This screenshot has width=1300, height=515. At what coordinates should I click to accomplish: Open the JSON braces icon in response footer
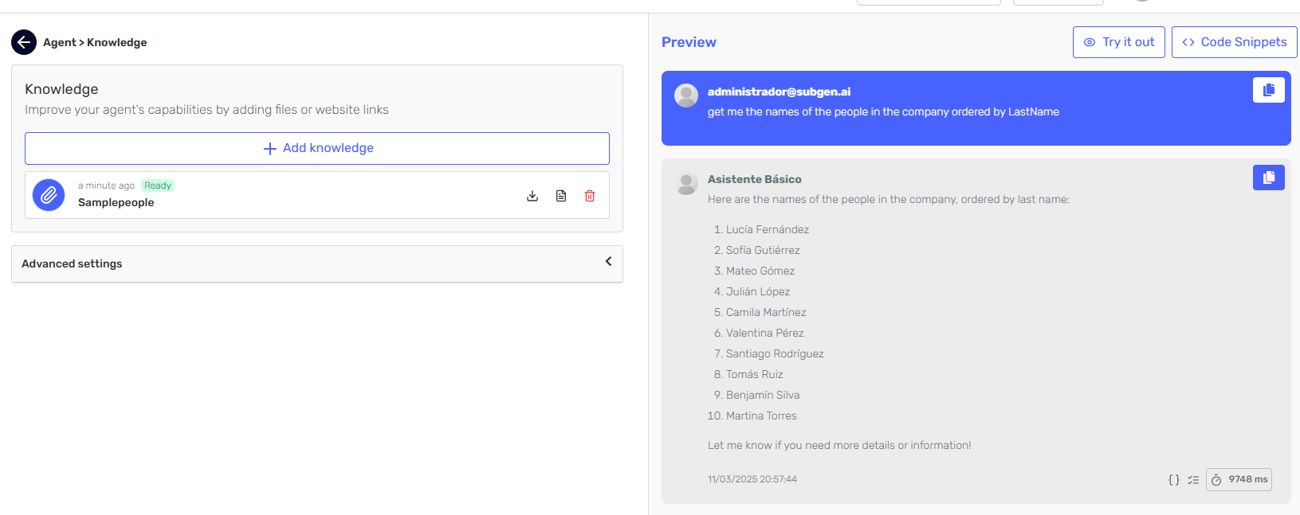click(x=1173, y=480)
